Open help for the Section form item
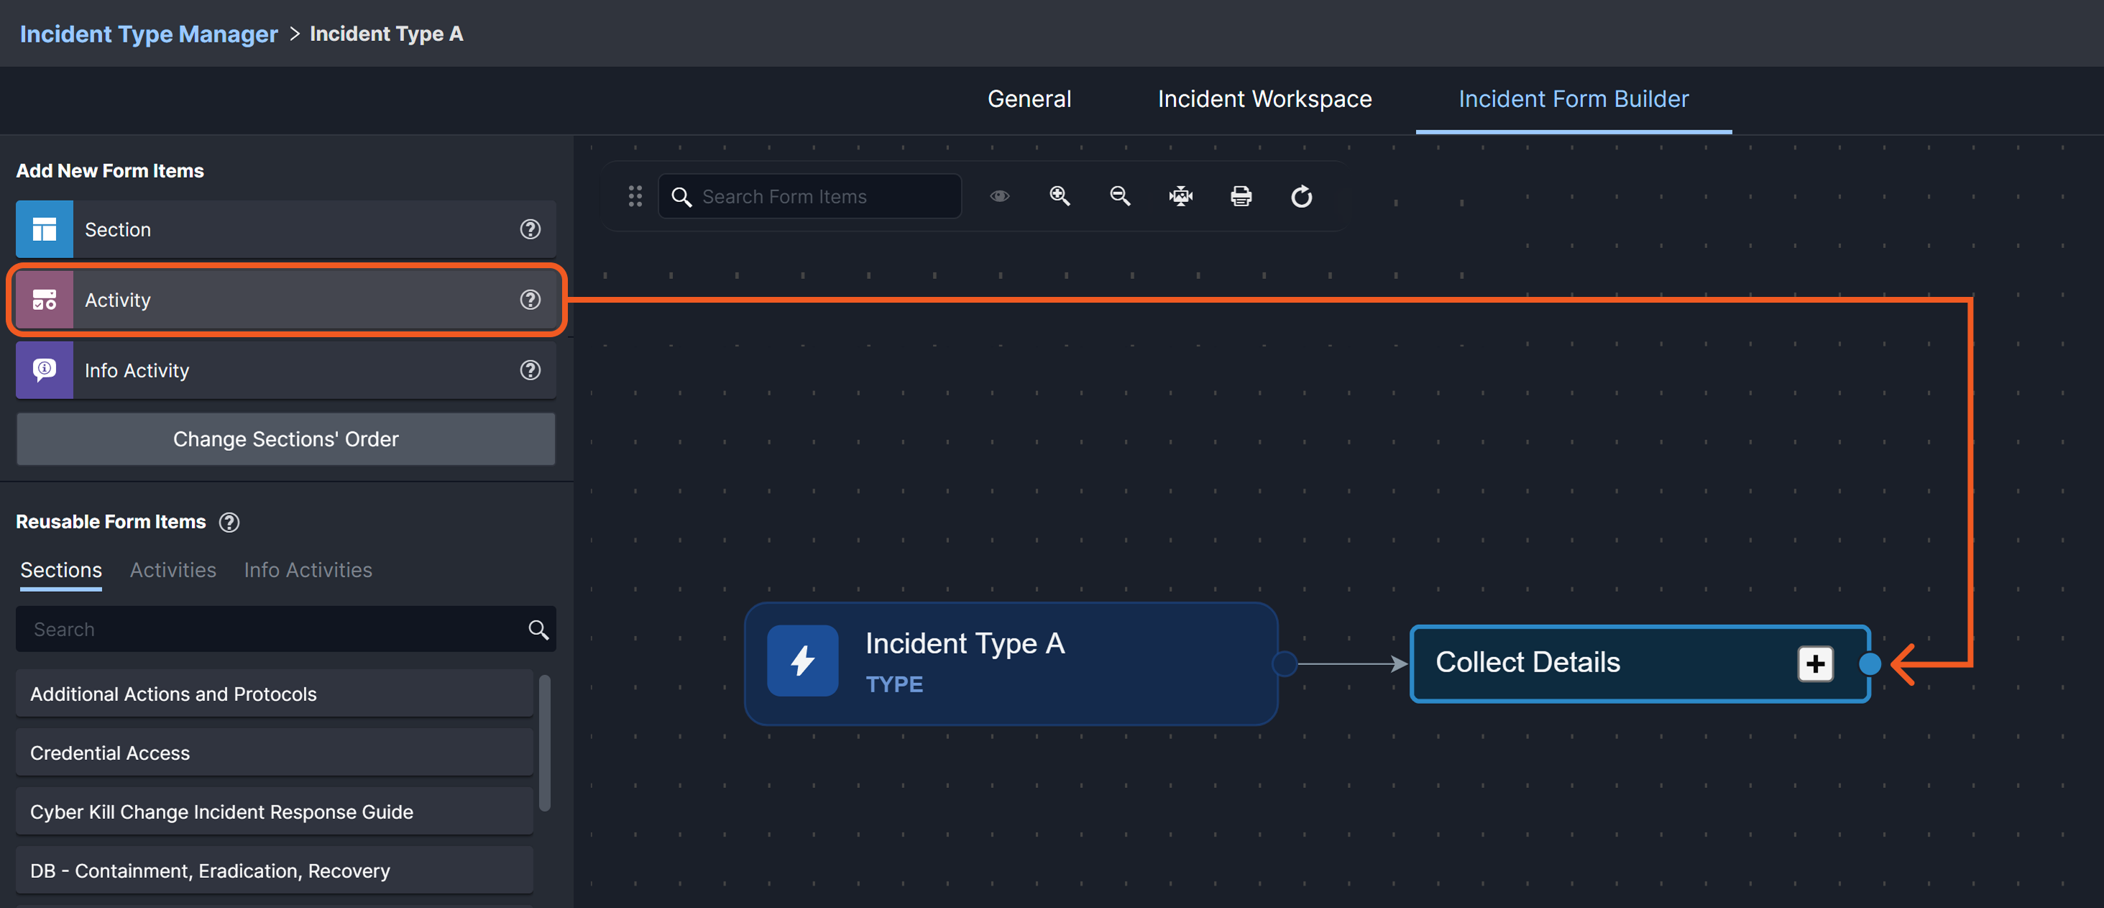The width and height of the screenshot is (2104, 908). (x=530, y=229)
